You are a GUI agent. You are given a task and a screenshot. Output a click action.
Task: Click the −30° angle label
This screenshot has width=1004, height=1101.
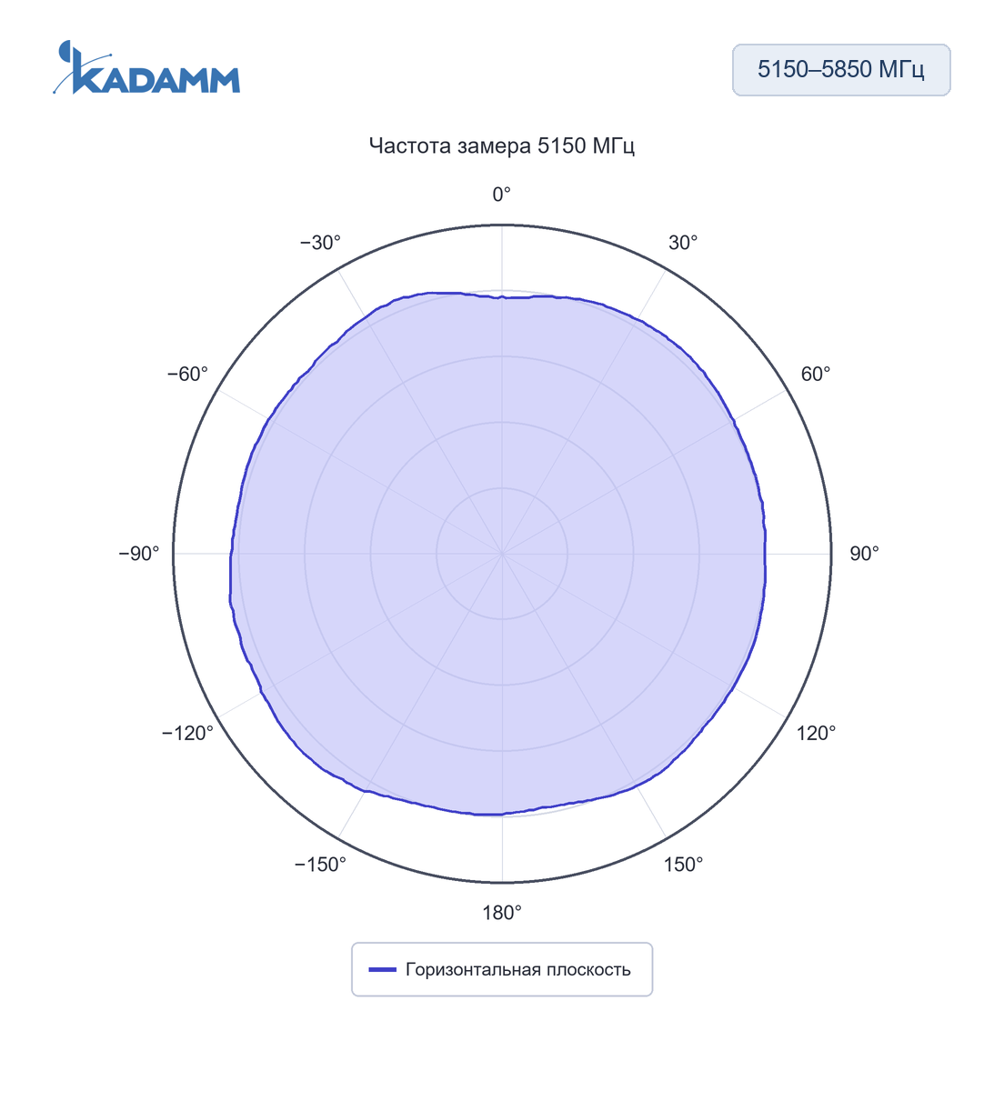[320, 243]
